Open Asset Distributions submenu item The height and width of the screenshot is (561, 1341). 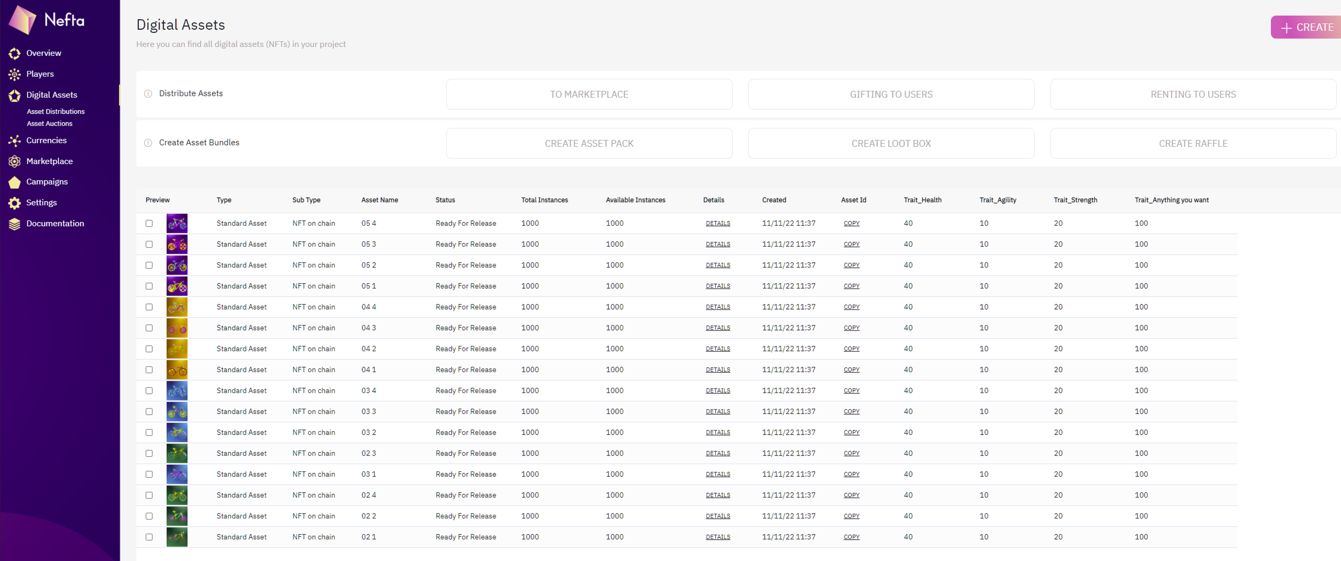point(56,112)
